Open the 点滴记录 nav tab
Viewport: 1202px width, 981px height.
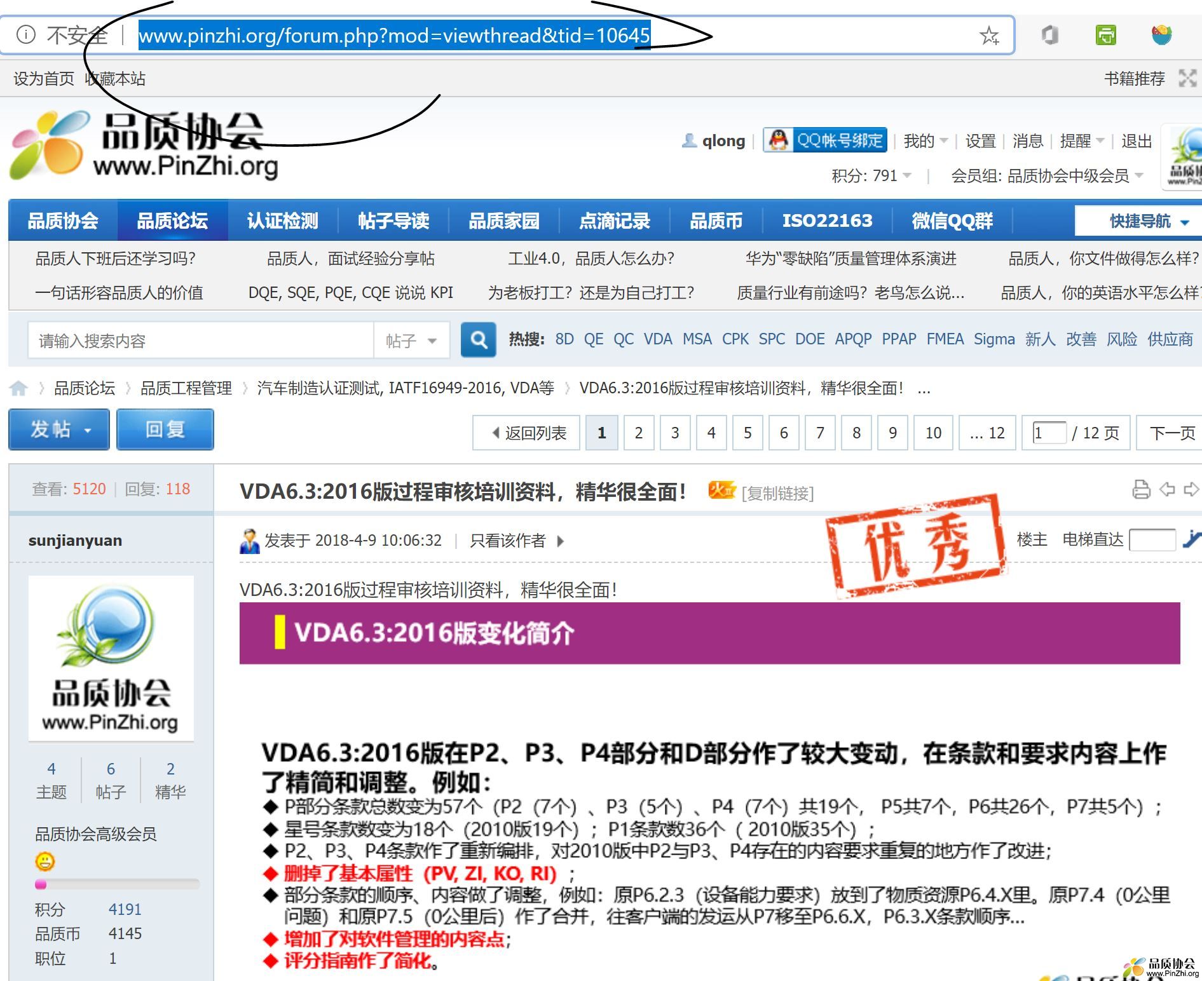click(x=615, y=221)
